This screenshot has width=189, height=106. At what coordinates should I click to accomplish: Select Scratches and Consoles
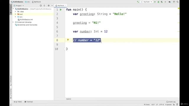point(27,25)
